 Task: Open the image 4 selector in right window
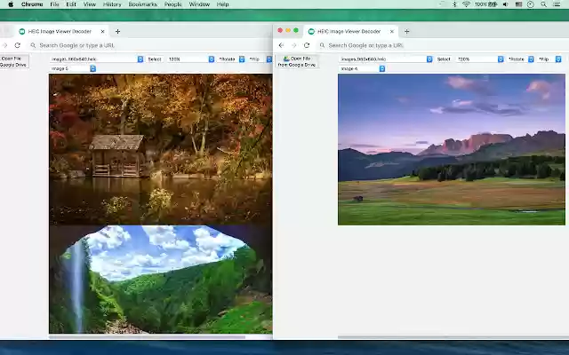[x=362, y=68]
